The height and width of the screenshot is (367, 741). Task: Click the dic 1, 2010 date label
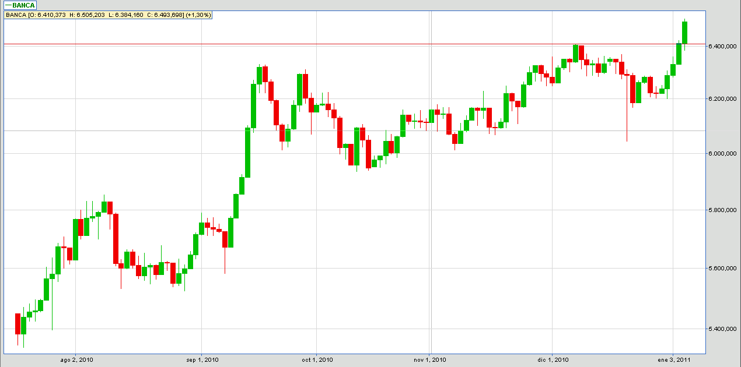click(553, 360)
